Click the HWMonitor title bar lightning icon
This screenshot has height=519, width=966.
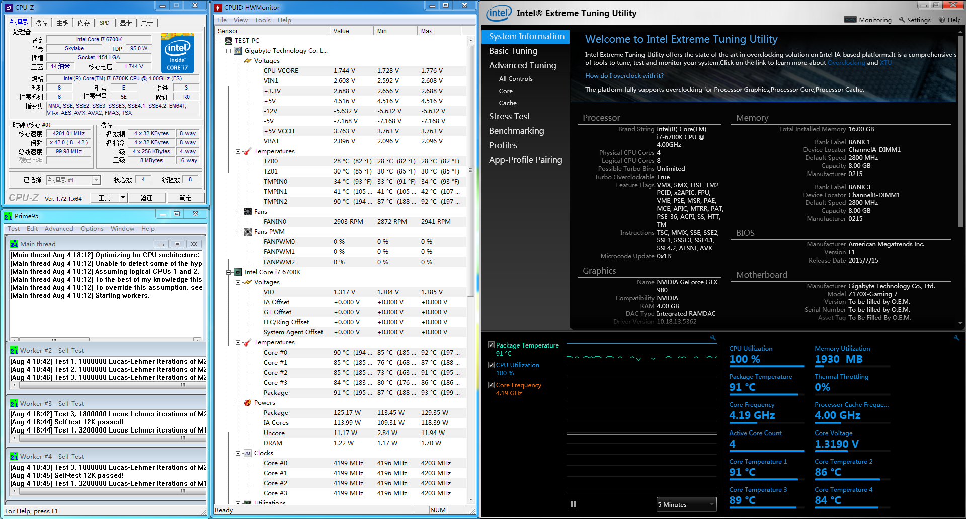[x=218, y=7]
